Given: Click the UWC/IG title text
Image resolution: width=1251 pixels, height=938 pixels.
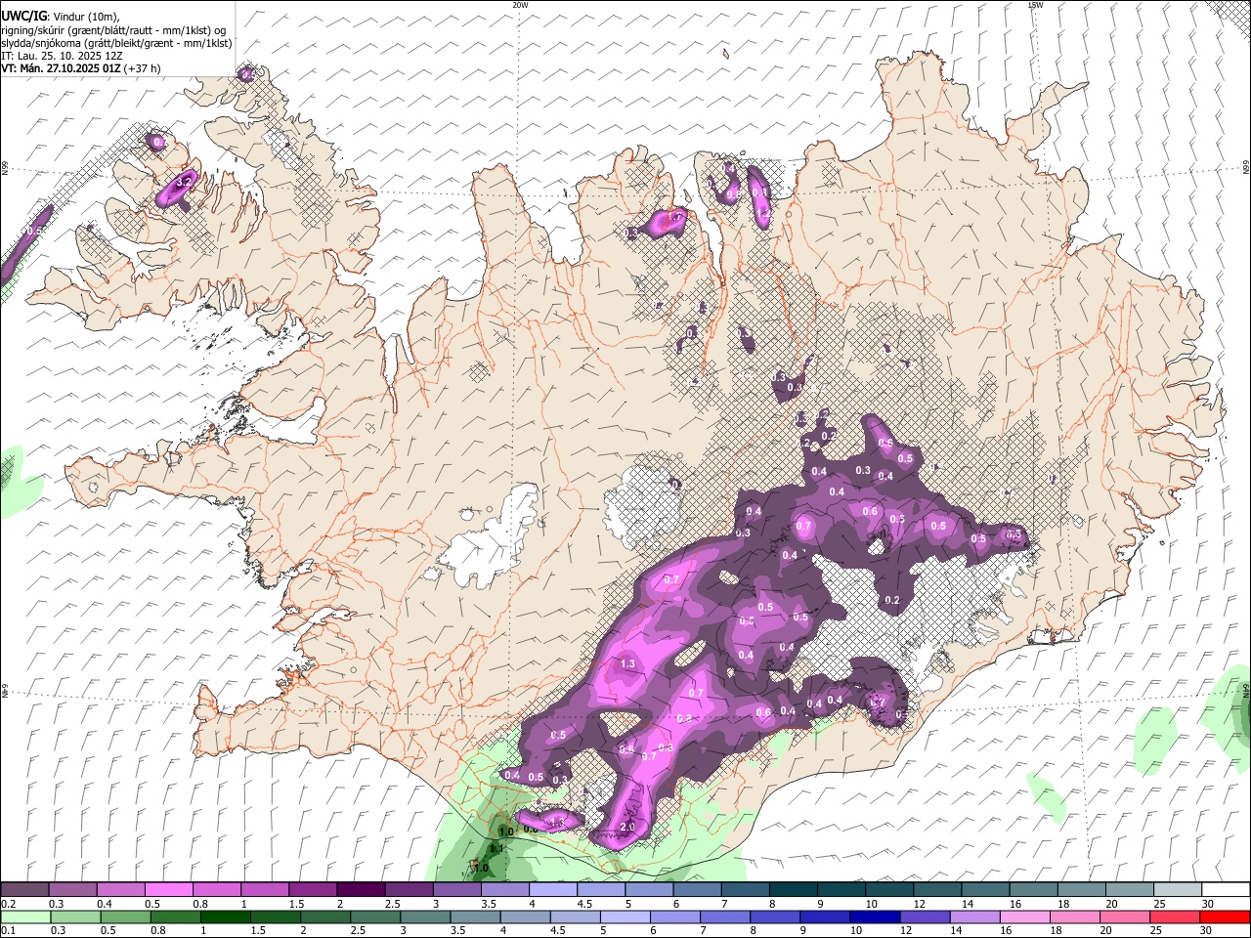Looking at the screenshot, I should [23, 17].
